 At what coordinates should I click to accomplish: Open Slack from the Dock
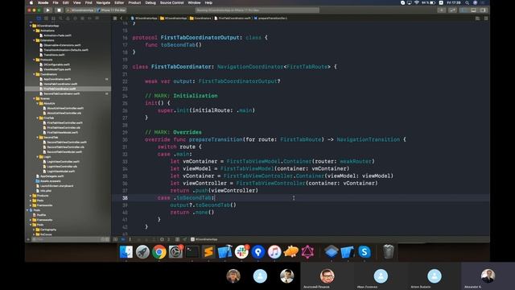[241, 252]
